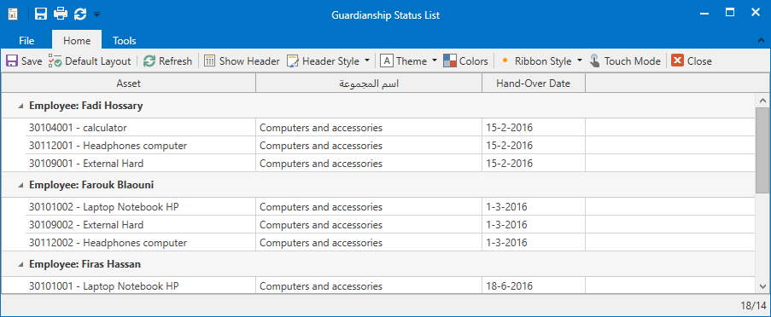Open the Ribbon Style dropdown

click(x=540, y=61)
